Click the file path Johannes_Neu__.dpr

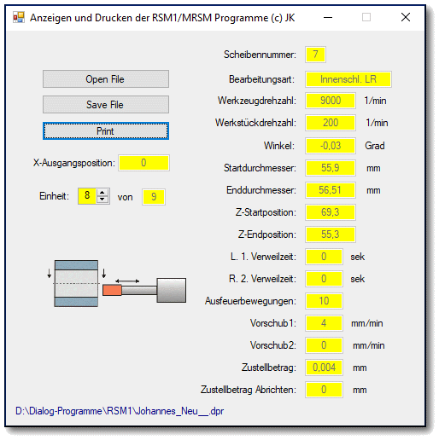click(x=120, y=411)
